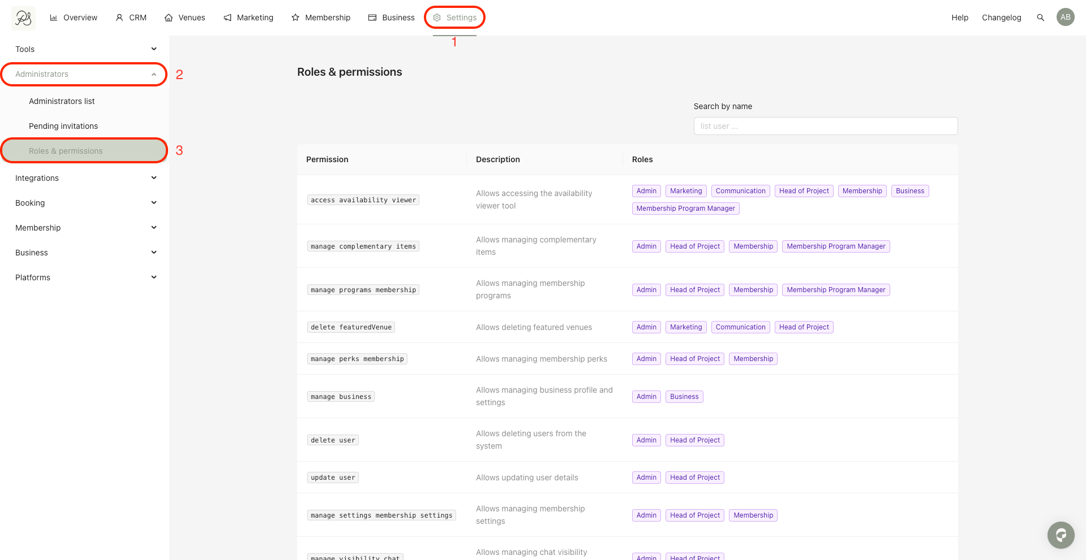
Task: Click 'Allows managing membership perks' description
Action: (542, 359)
